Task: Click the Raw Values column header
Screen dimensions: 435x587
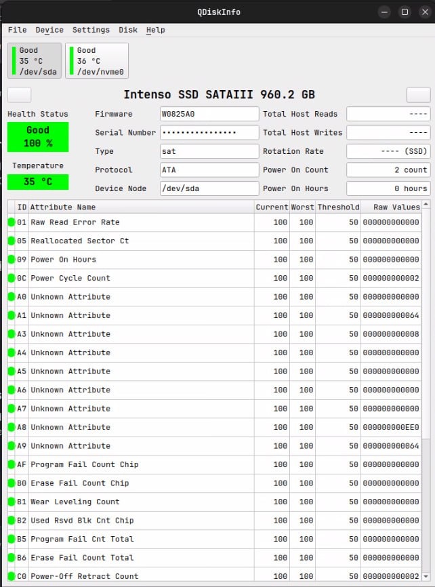Action: point(391,207)
